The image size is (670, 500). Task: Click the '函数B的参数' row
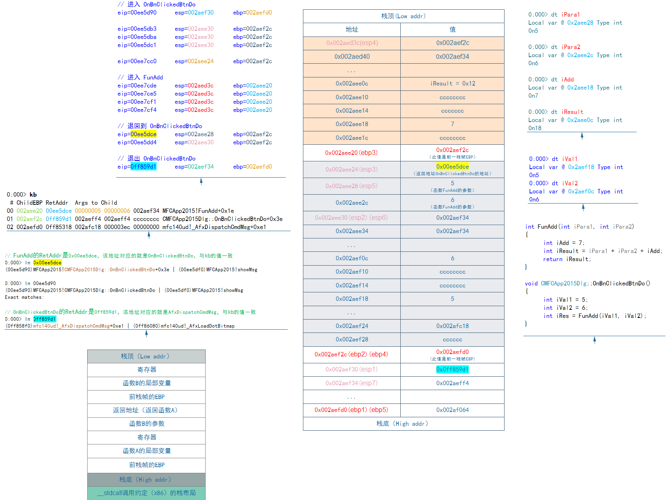[146, 424]
